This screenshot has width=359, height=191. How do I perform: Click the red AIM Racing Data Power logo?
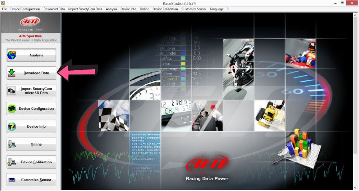click(x=207, y=168)
